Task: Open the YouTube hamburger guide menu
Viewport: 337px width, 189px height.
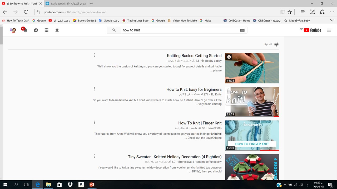Action: tap(329, 30)
